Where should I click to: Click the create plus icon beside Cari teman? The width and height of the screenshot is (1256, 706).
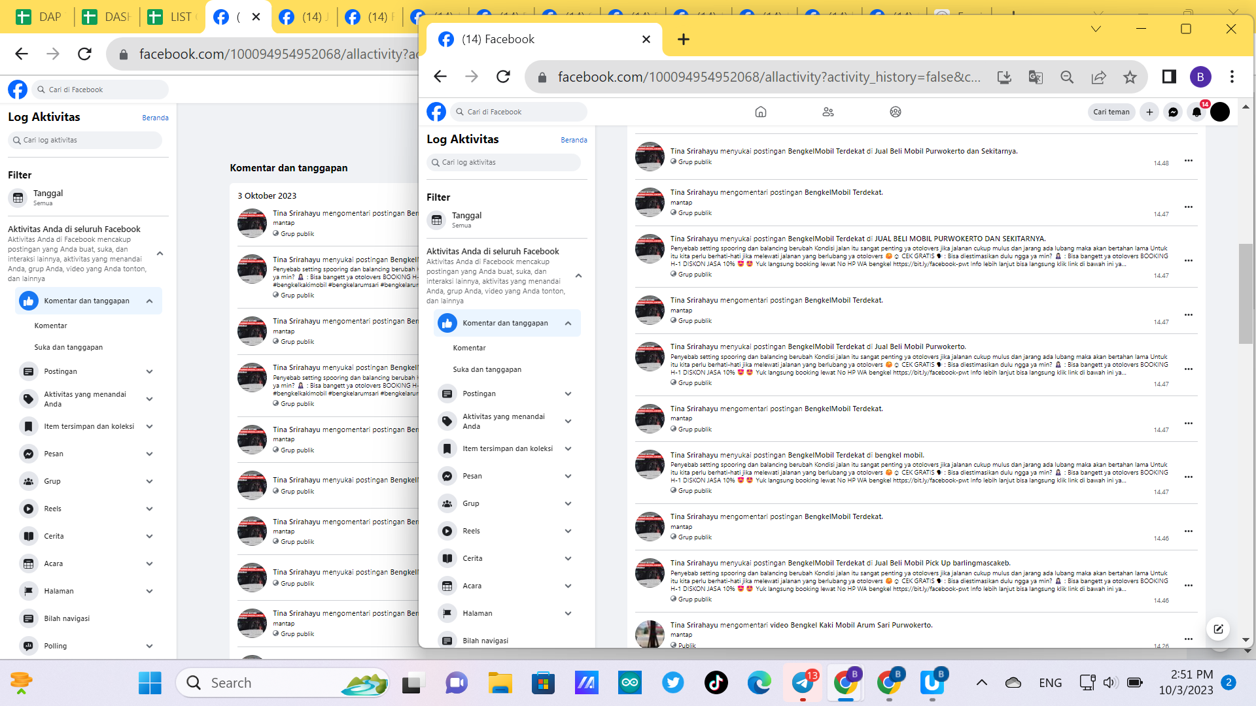pyautogui.click(x=1149, y=112)
